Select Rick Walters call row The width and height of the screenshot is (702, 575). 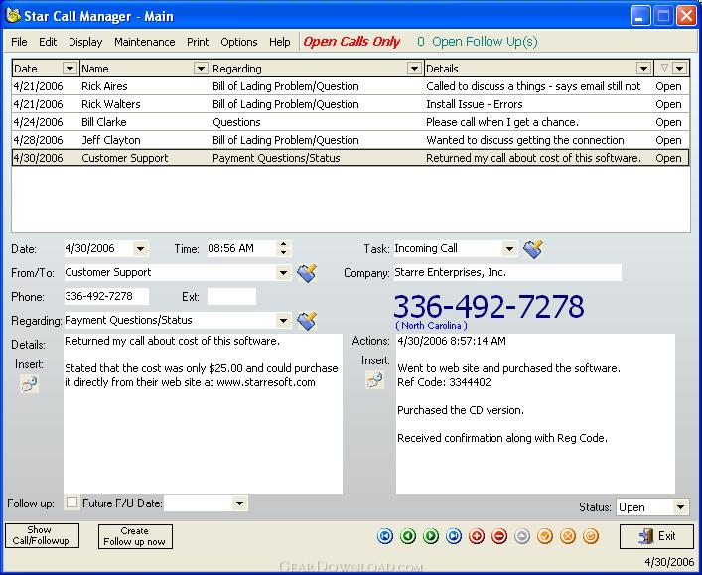pos(351,104)
